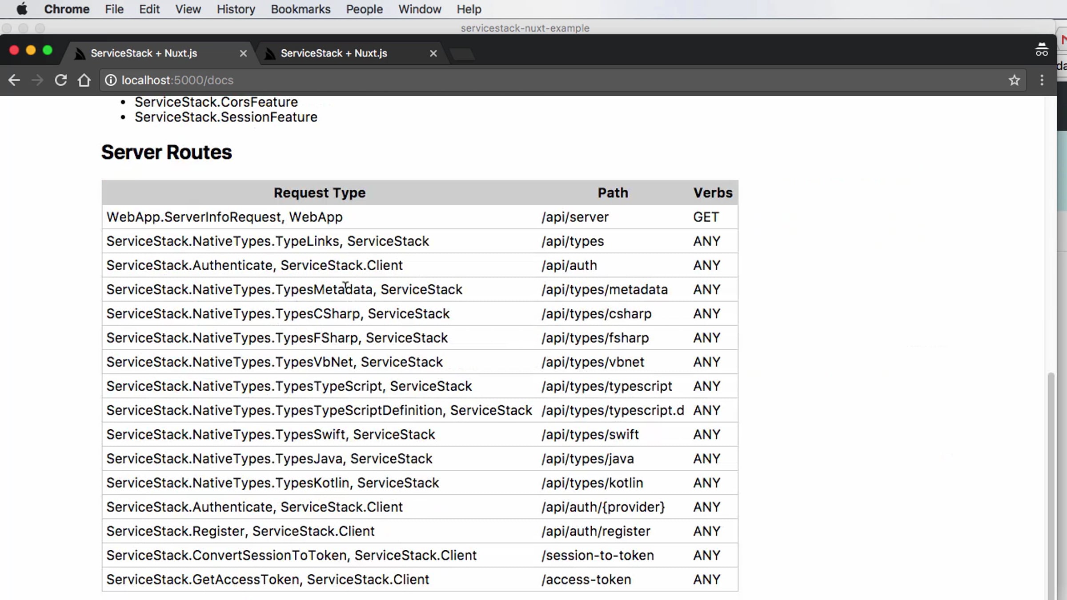Click the /api/types/typescript.d path cell

613,410
